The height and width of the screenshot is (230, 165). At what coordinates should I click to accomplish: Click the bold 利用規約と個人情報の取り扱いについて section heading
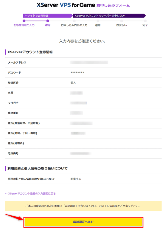point(38,168)
